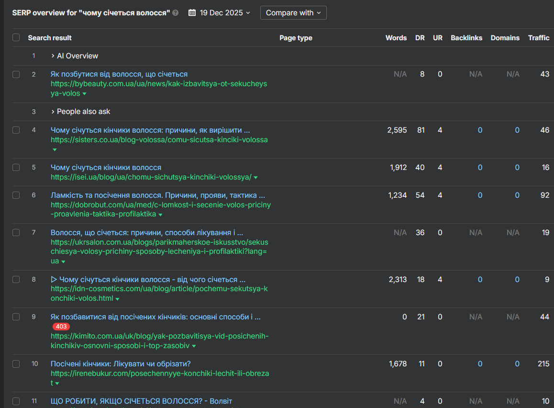Check the box for the sisters.co.ua result
Image resolution: width=554 pixels, height=408 pixels.
[16, 130]
